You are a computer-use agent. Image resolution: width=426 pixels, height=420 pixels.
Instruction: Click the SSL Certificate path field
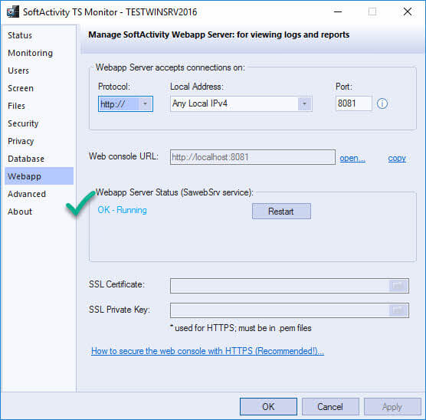pyautogui.click(x=280, y=286)
